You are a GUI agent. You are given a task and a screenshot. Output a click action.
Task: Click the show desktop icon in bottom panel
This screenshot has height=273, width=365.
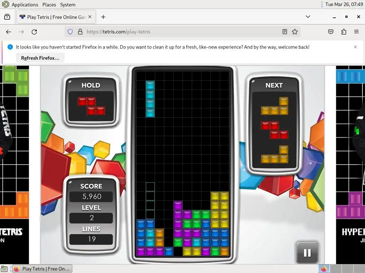point(4,269)
